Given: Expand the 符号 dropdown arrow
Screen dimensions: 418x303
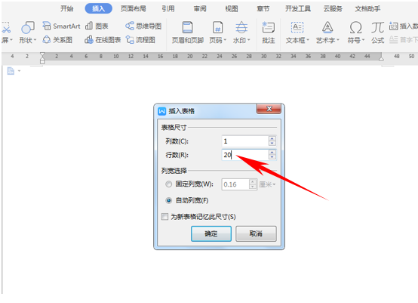Looking at the screenshot, I should (x=363, y=40).
